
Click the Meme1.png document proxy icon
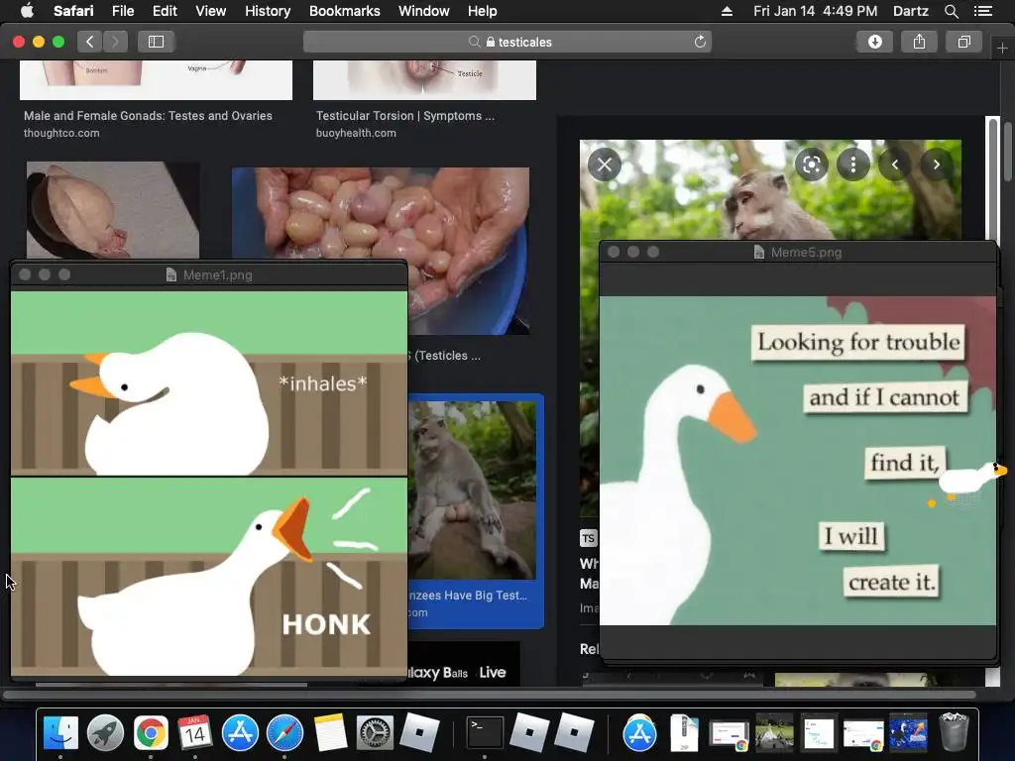point(170,275)
